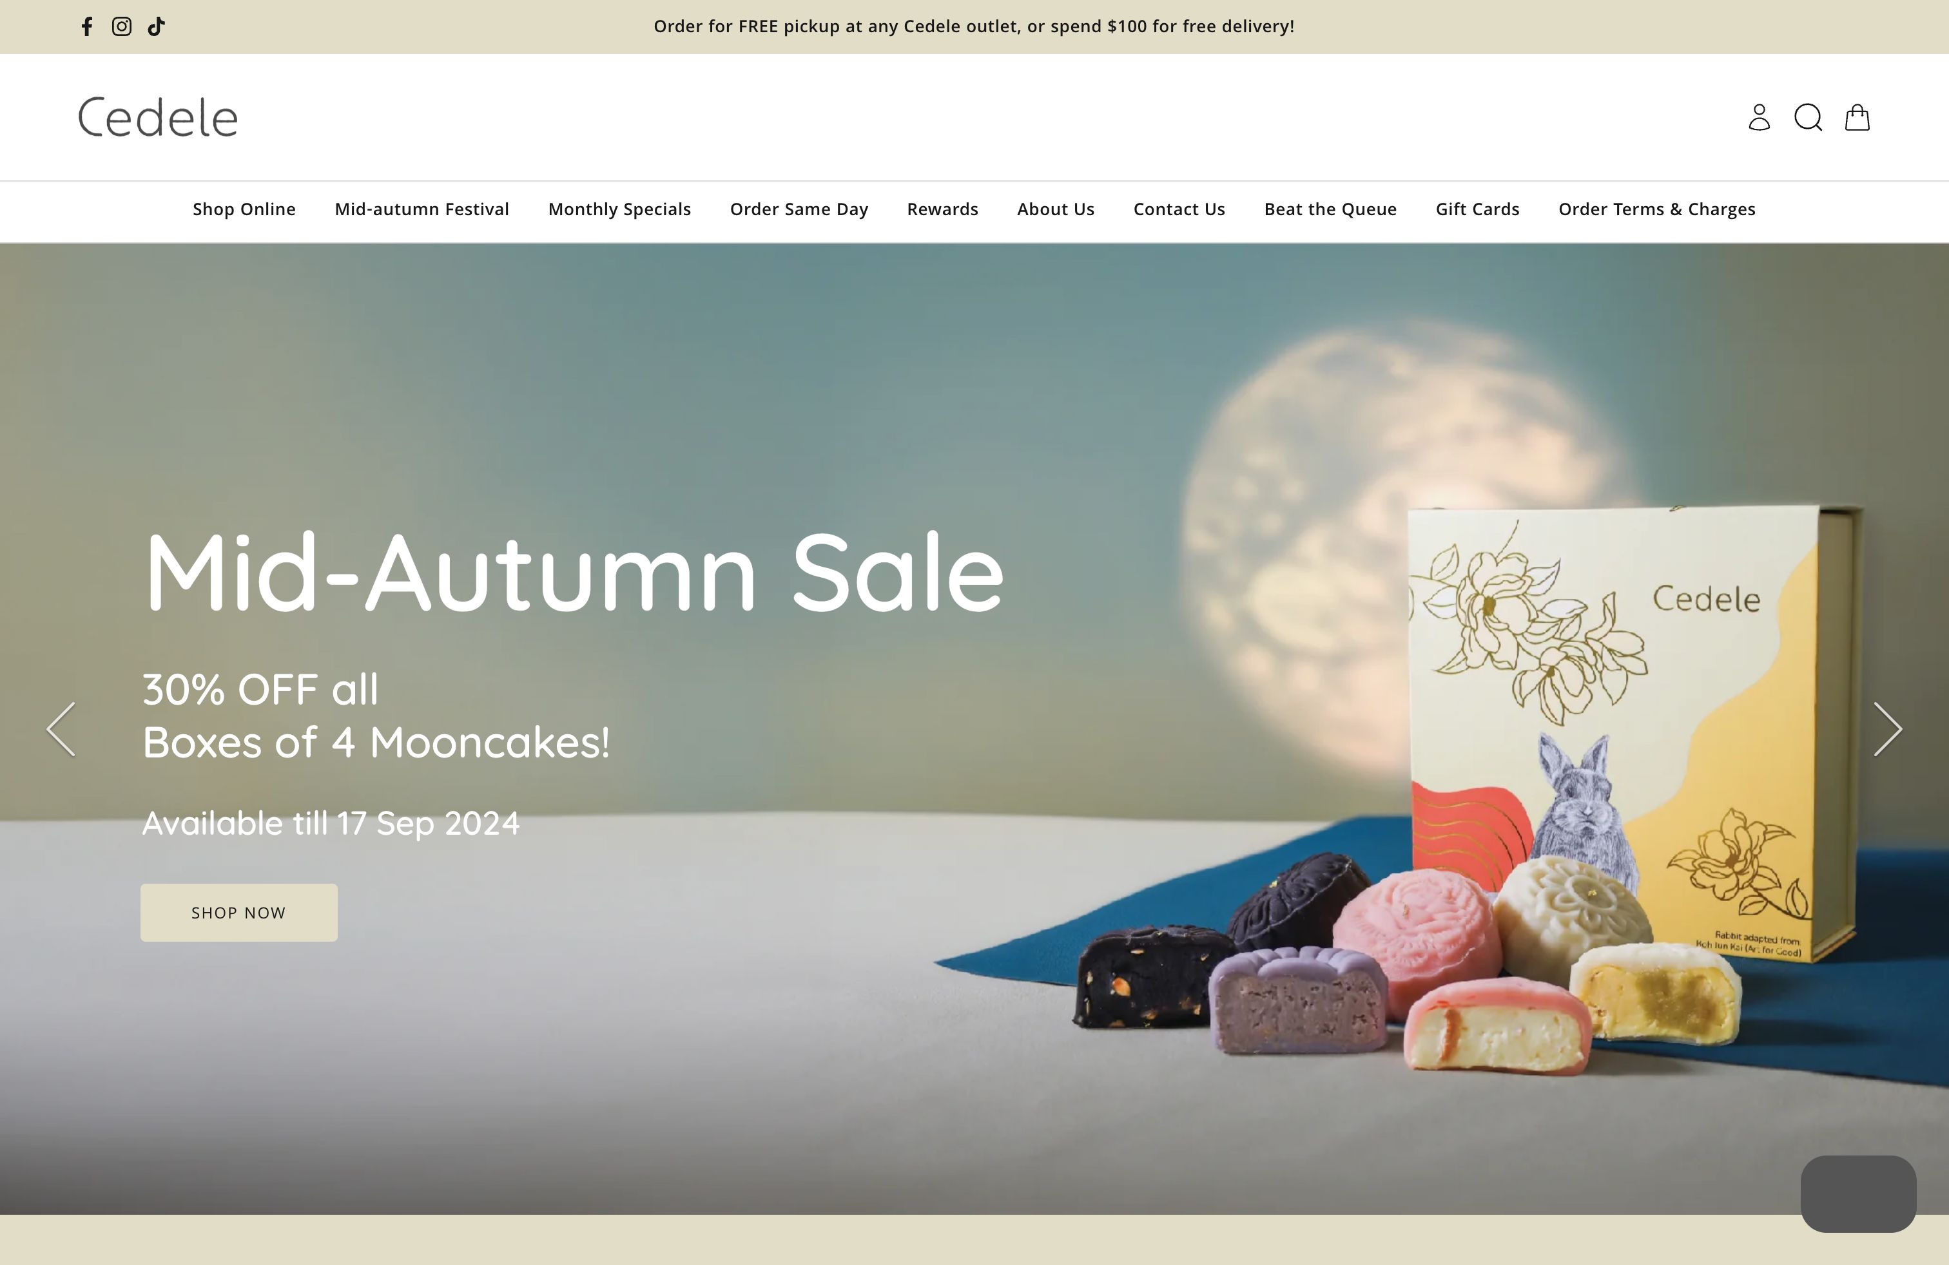Open the search magnifier icon
1949x1265 pixels.
click(1808, 117)
